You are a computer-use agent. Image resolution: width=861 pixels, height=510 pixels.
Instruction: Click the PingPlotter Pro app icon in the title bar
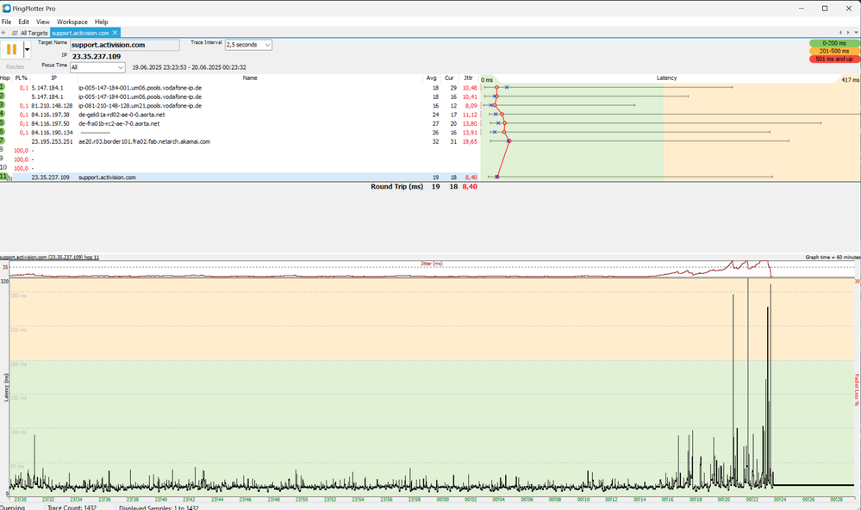tap(6, 9)
